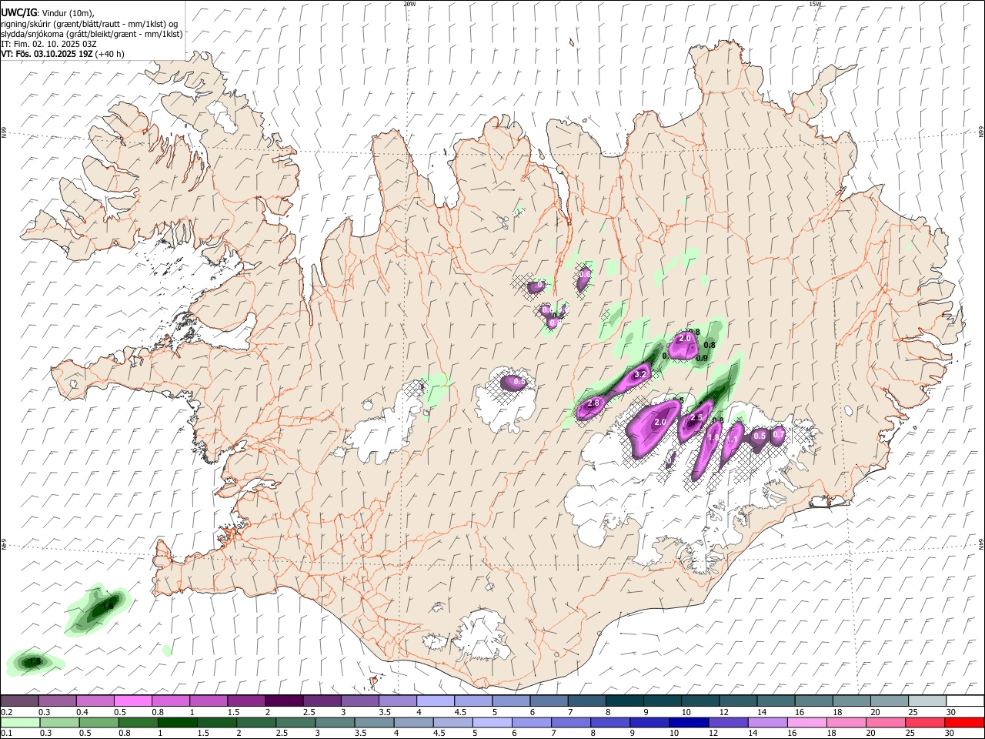Click the light pink 16–18 rain swatch

click(x=807, y=722)
